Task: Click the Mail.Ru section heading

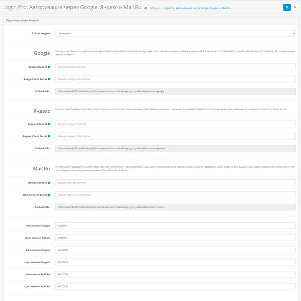Action: pos(41,169)
